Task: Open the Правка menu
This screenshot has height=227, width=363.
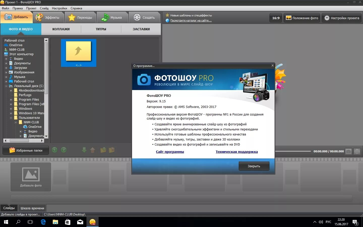Action: (x=18, y=8)
